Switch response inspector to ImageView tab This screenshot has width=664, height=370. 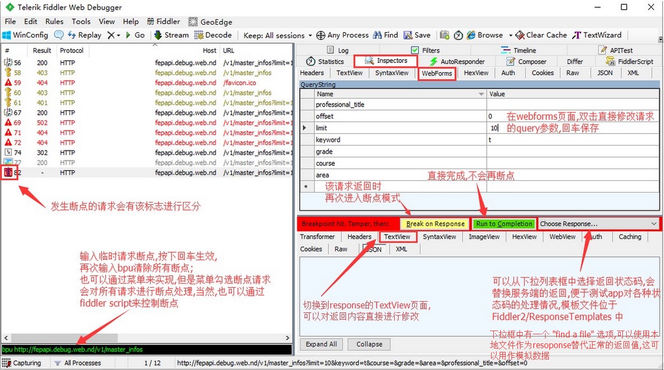tap(484, 237)
